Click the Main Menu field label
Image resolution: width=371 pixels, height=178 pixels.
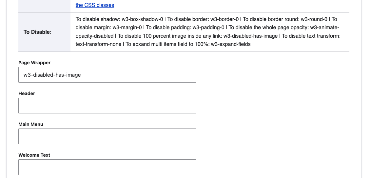point(30,124)
